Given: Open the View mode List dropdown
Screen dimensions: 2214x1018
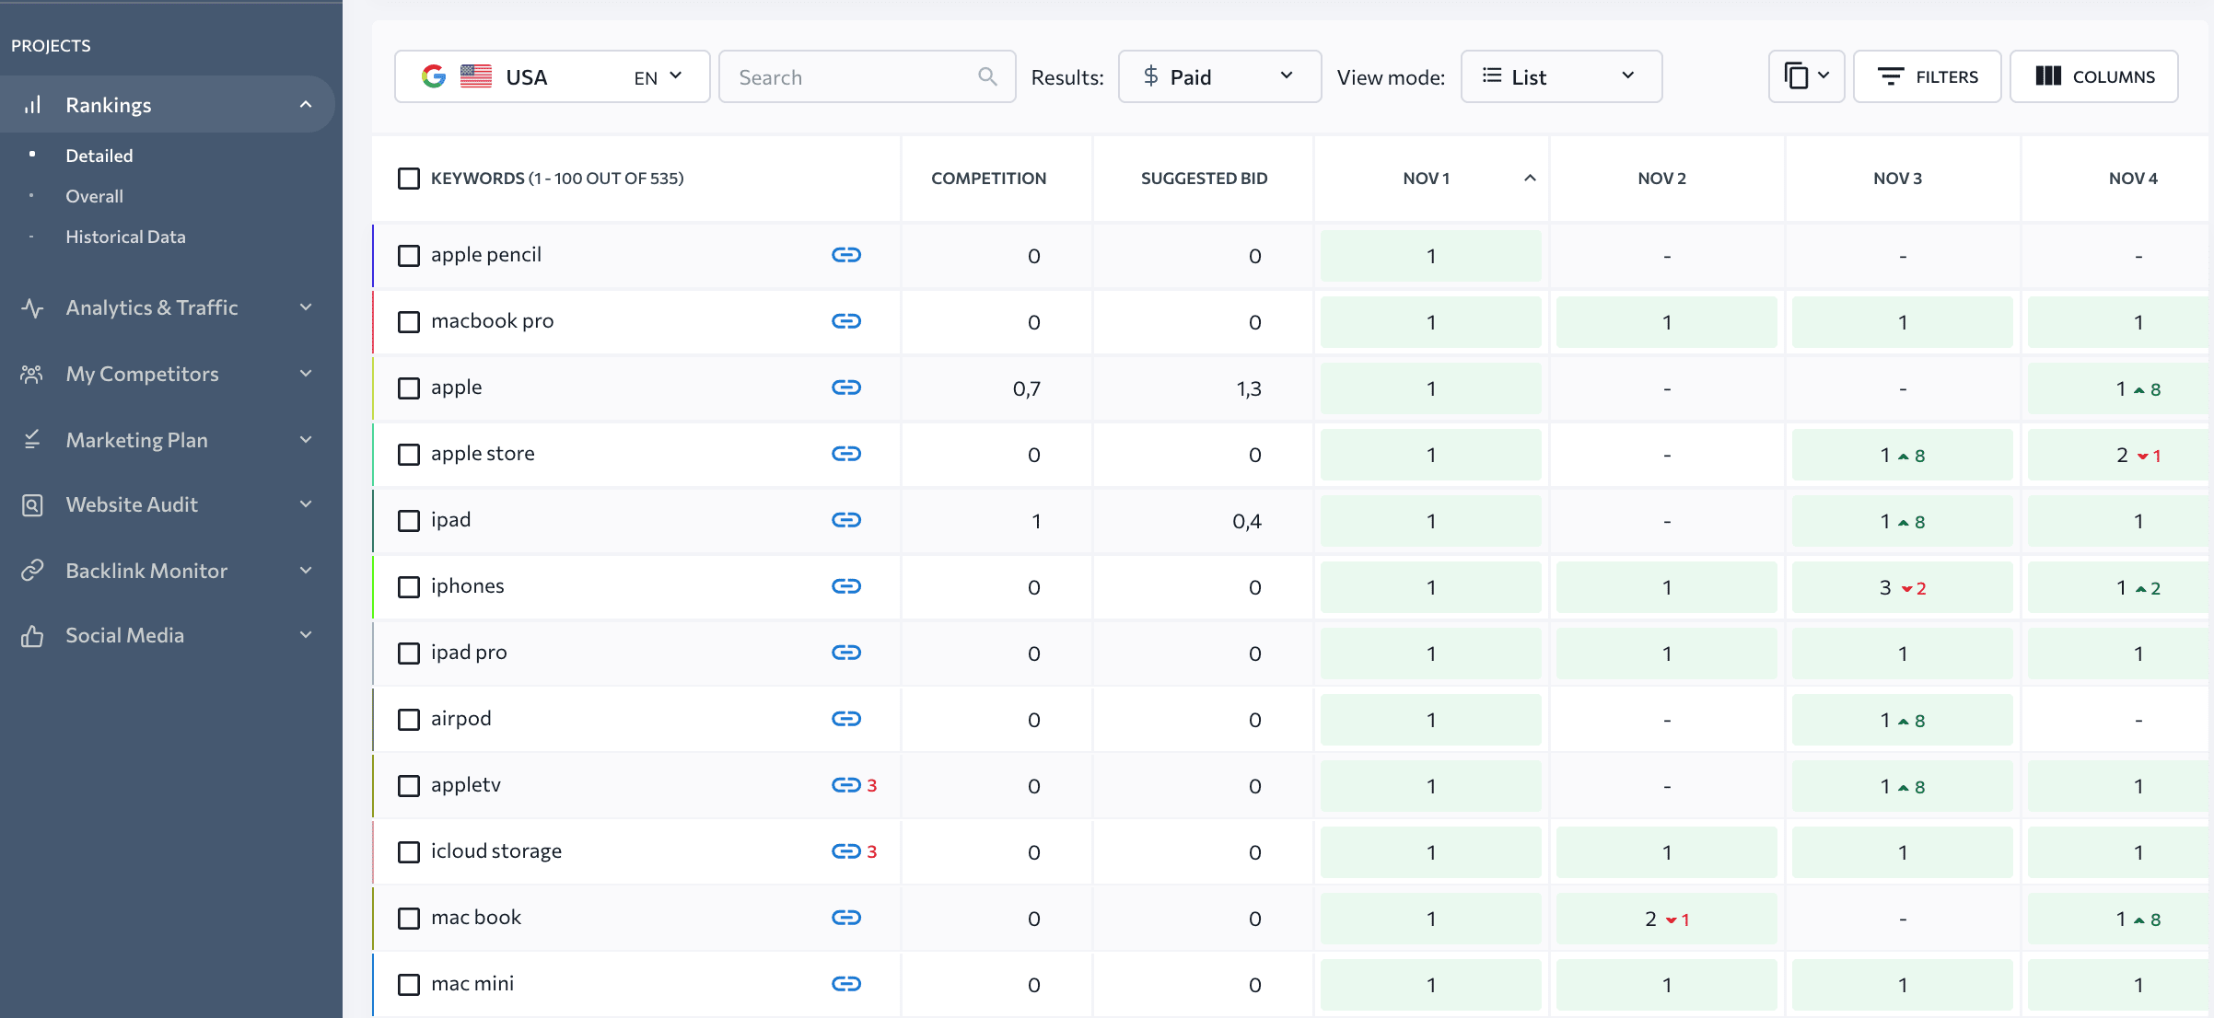Looking at the screenshot, I should [x=1561, y=76].
